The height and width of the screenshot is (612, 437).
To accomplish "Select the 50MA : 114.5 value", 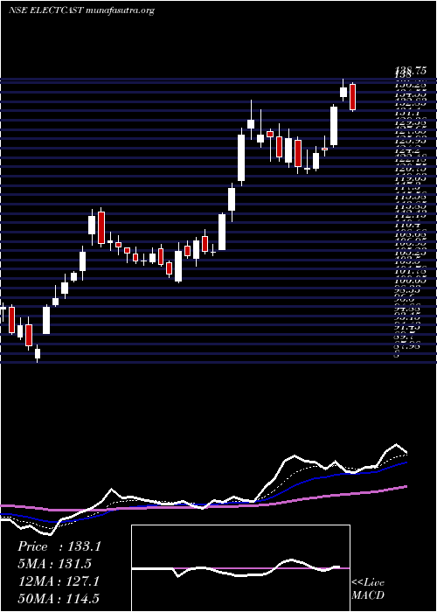I will click(x=59, y=598).
